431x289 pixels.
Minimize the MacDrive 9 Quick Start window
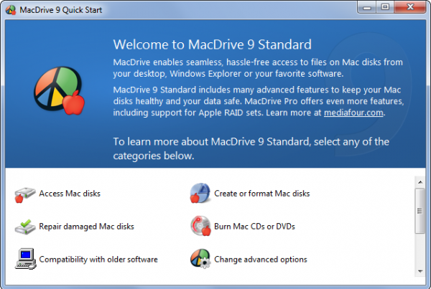[366, 7]
